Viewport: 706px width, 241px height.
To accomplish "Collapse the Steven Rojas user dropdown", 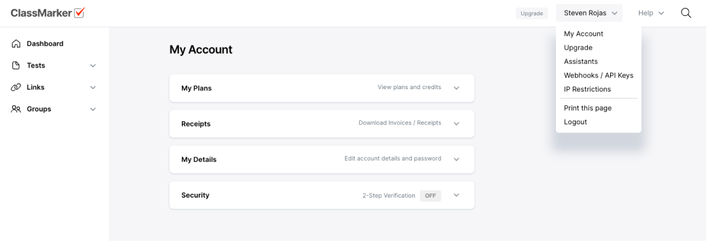I will coord(589,13).
